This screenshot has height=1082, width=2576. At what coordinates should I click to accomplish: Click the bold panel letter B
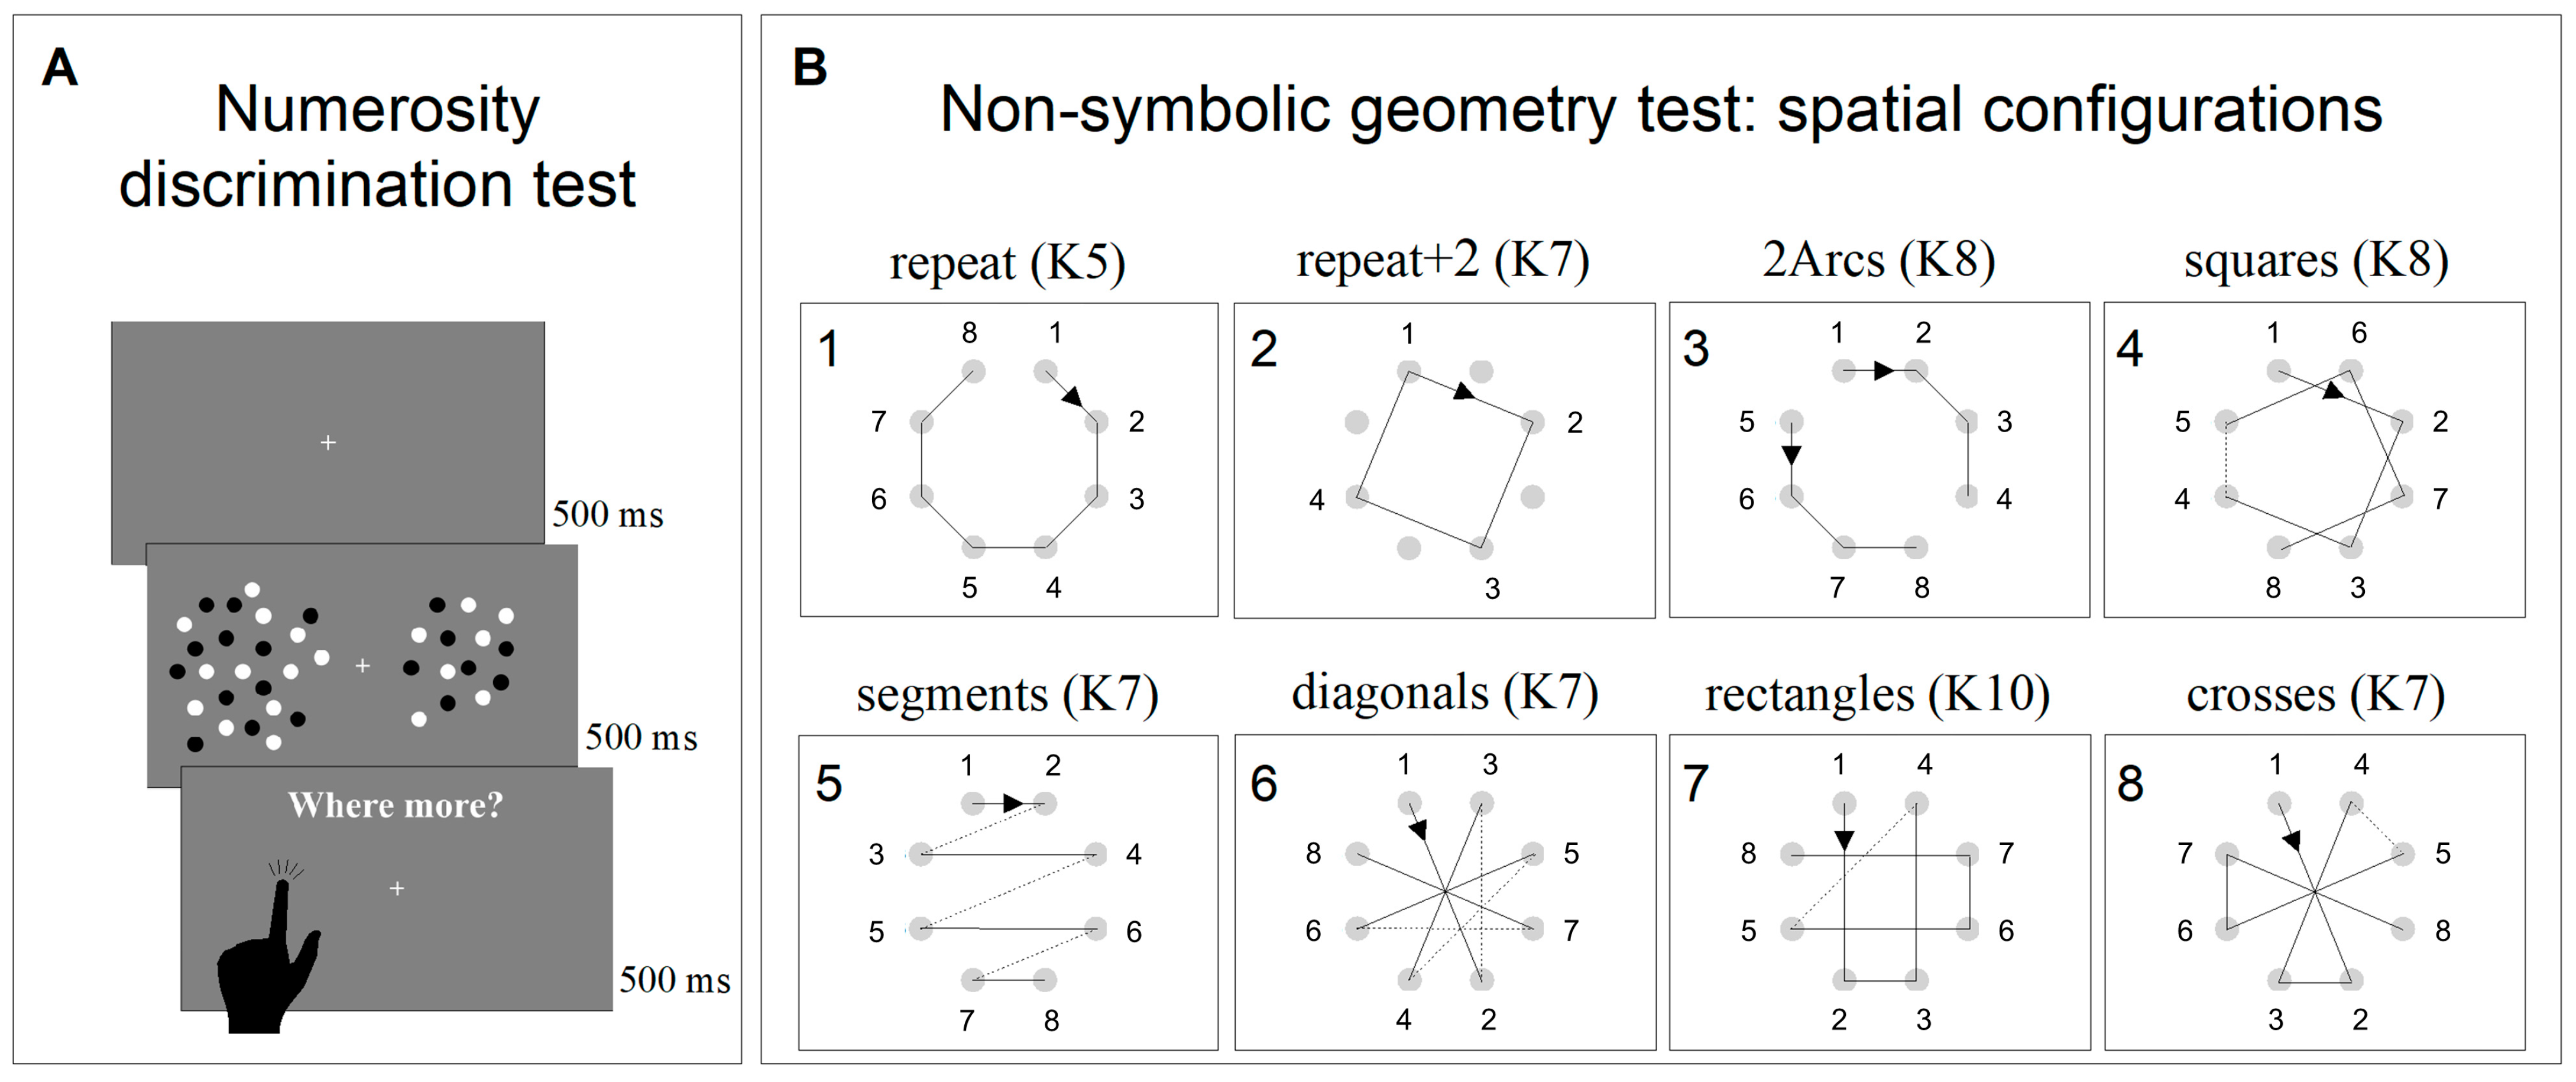tap(810, 68)
